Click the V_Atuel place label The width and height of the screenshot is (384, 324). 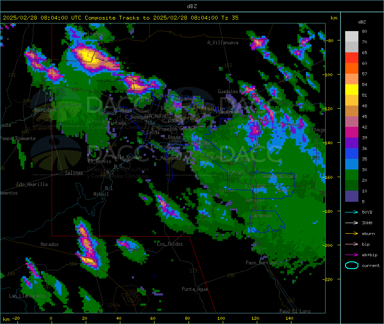219,158
